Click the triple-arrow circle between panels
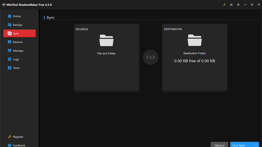This screenshot has height=147, width=262. [x=150, y=57]
